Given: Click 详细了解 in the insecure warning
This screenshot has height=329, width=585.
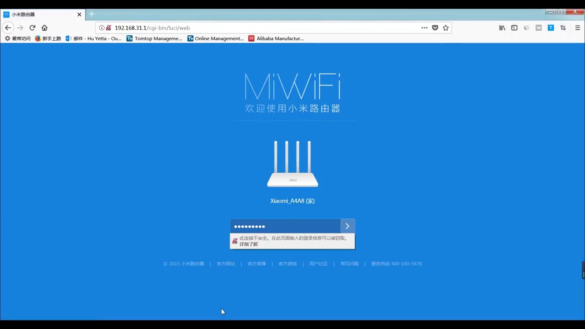Looking at the screenshot, I should [249, 244].
